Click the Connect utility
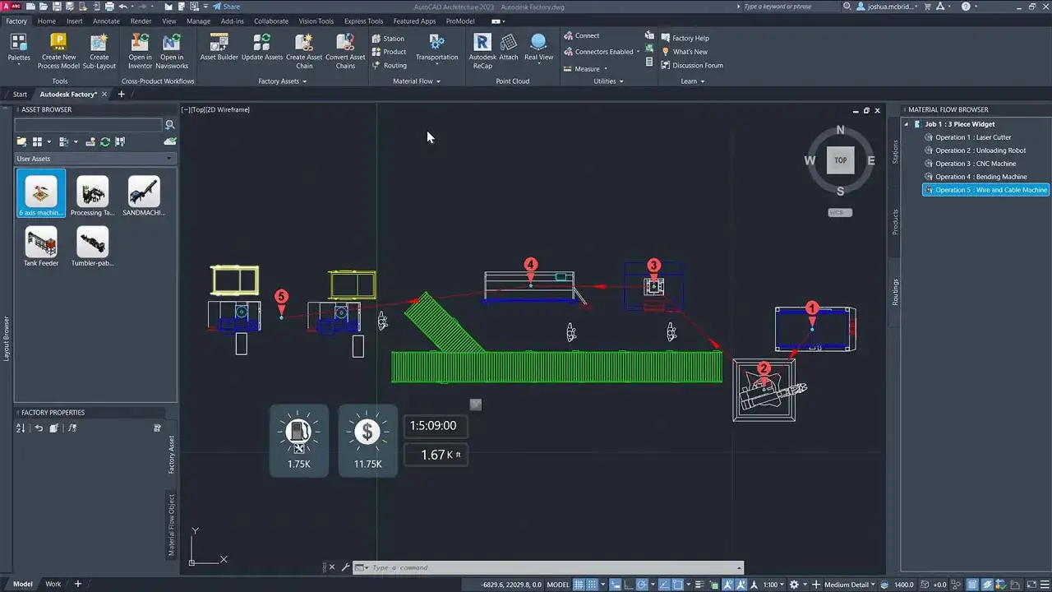Screen dimensions: 1052x592 (x=581, y=35)
